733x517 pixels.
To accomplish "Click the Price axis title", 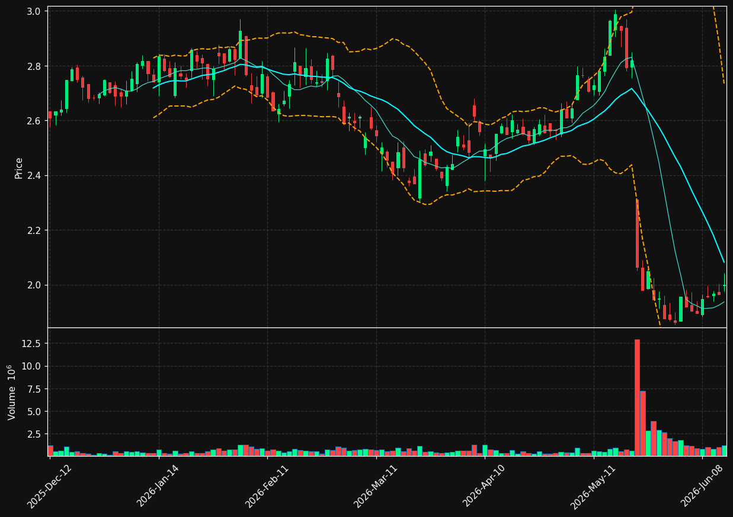I will point(19,168).
